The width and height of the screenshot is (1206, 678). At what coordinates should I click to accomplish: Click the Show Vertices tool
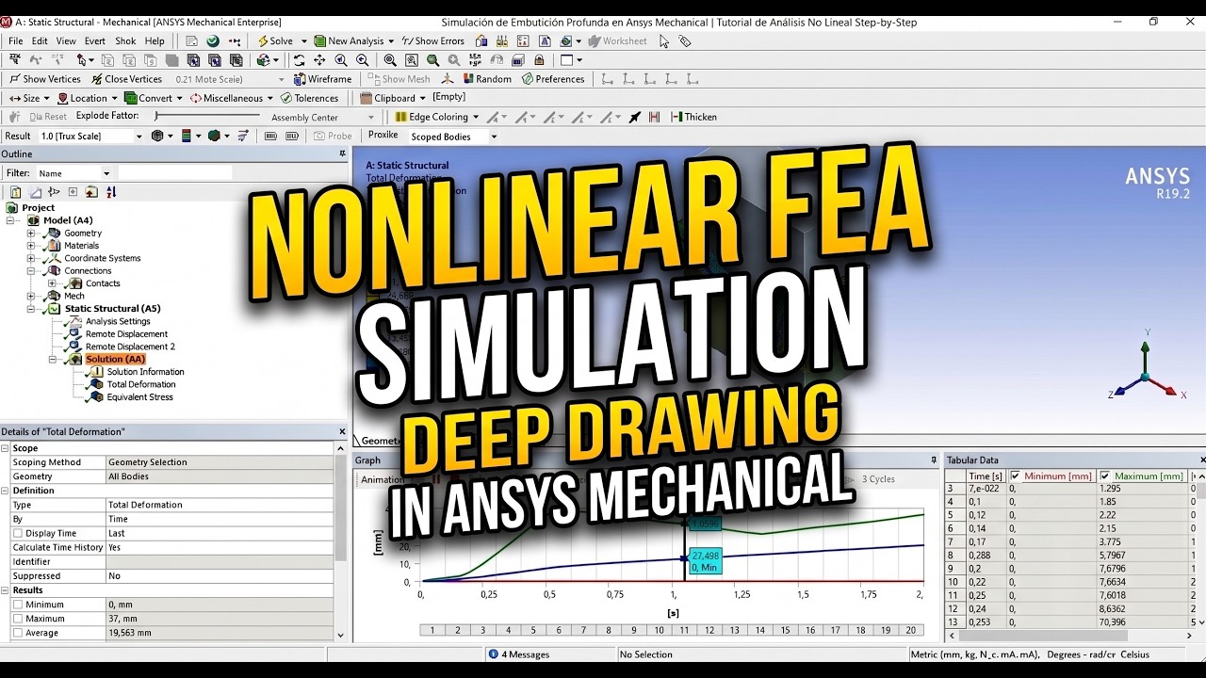pyautogui.click(x=44, y=79)
